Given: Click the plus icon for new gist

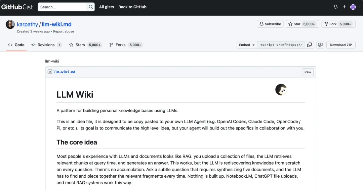Looking at the screenshot, I should tap(344, 7).
